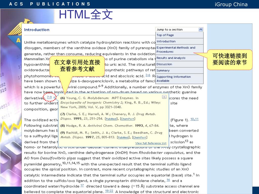Open citation link 16

pos(168,180)
